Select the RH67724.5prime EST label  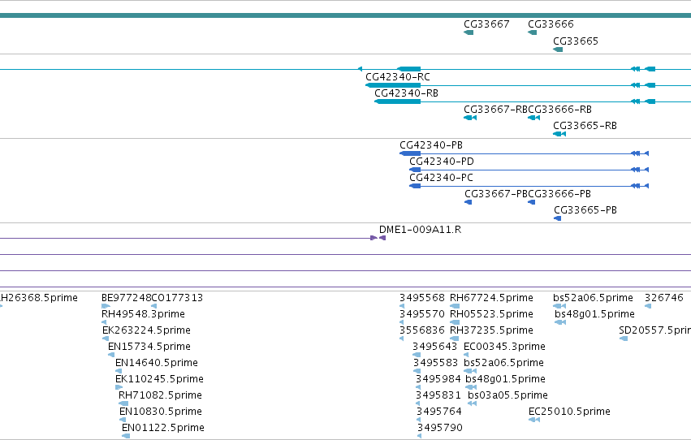[491, 298]
